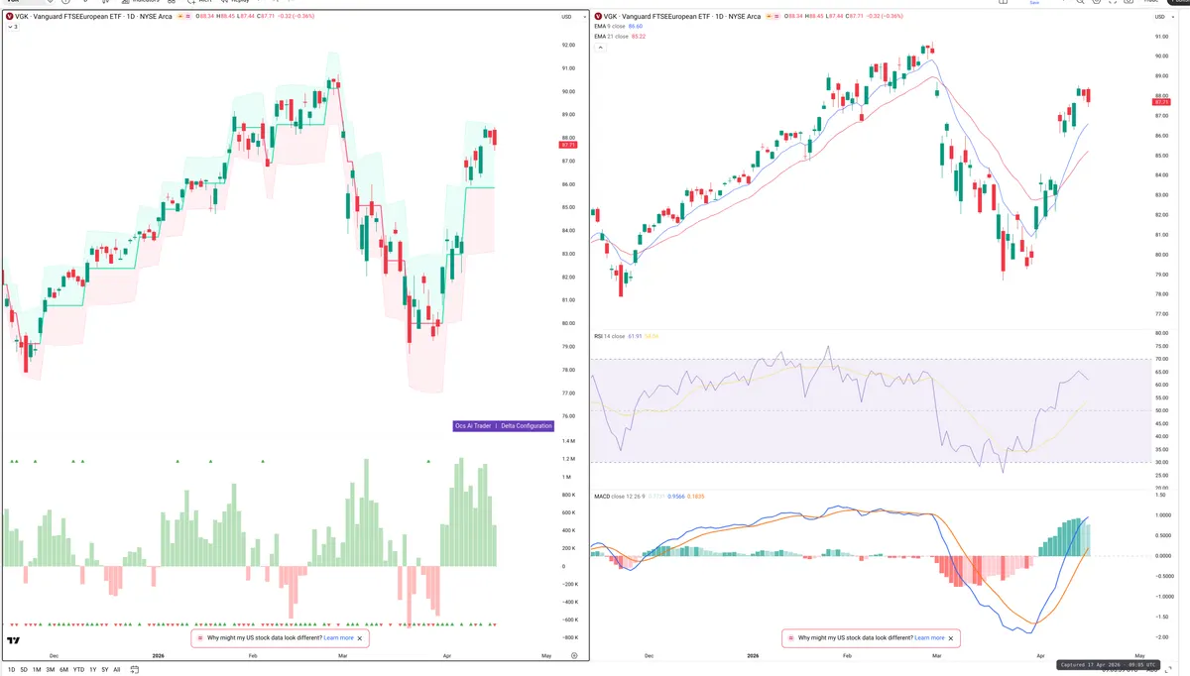Viewport: 1190px width, 676px height.
Task: Select the MACD close 12 26 9 legend
Action: pyautogui.click(x=619, y=495)
